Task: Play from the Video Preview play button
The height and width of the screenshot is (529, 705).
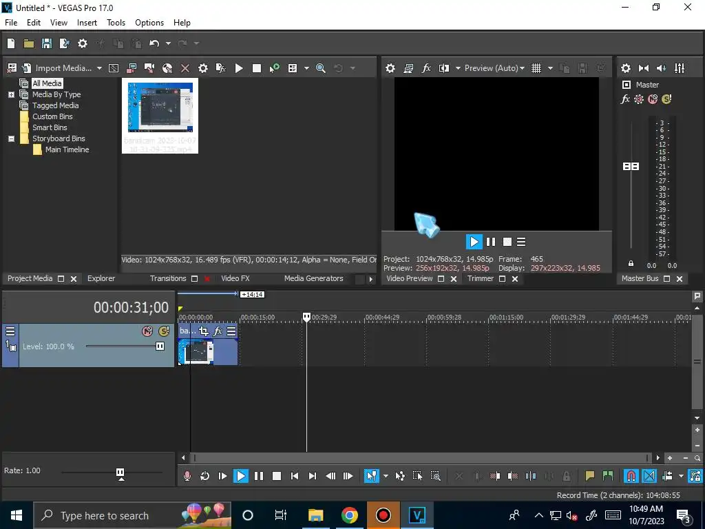Action: [x=474, y=242]
